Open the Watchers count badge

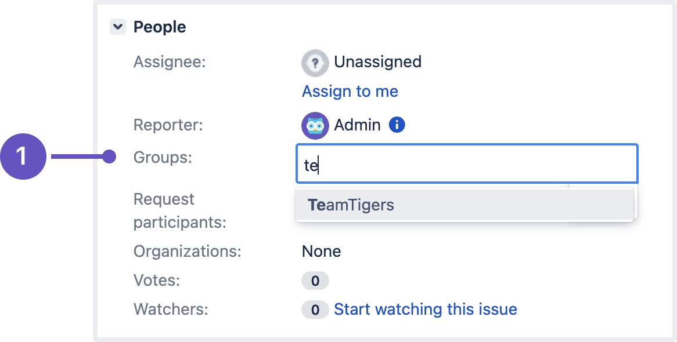pyautogui.click(x=315, y=310)
